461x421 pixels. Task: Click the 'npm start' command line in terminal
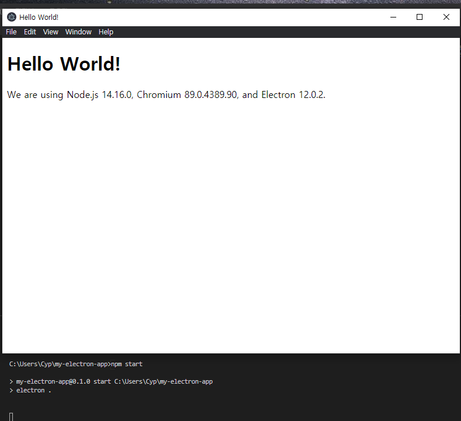75,364
